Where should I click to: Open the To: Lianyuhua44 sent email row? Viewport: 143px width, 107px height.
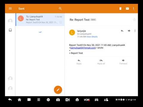tap(40, 20)
